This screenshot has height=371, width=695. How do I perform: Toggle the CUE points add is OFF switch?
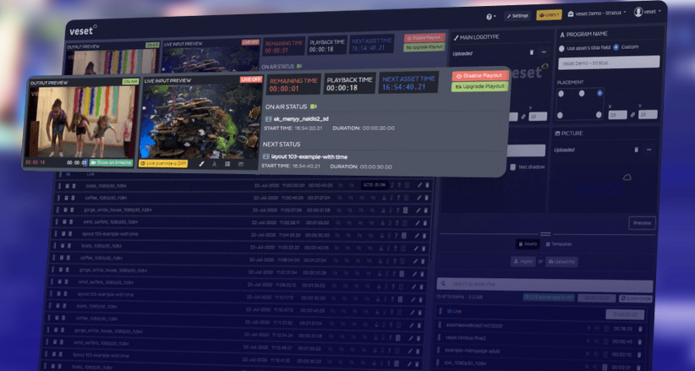pyautogui.click(x=549, y=297)
